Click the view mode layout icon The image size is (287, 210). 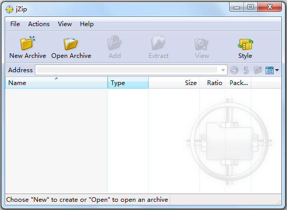click(270, 70)
